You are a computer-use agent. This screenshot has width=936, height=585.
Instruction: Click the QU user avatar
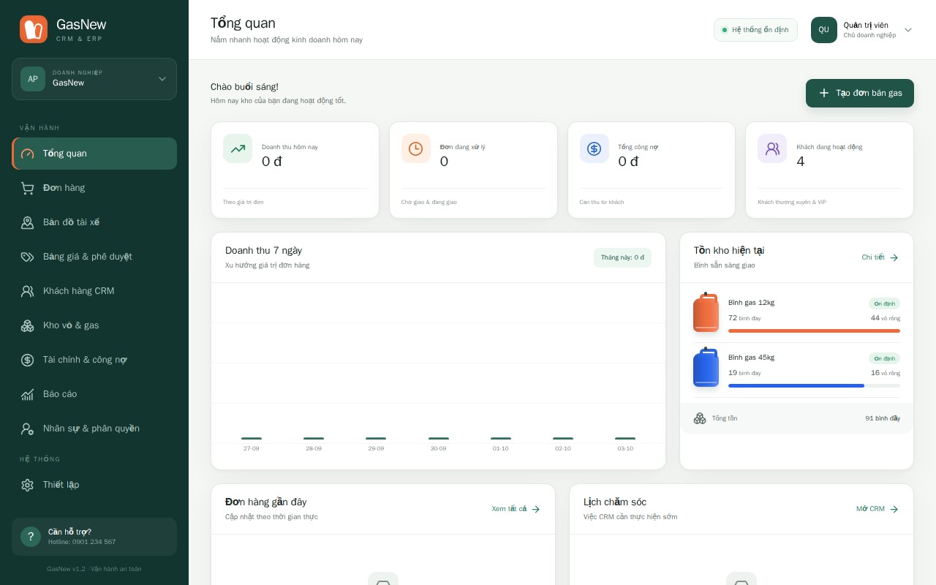click(824, 30)
